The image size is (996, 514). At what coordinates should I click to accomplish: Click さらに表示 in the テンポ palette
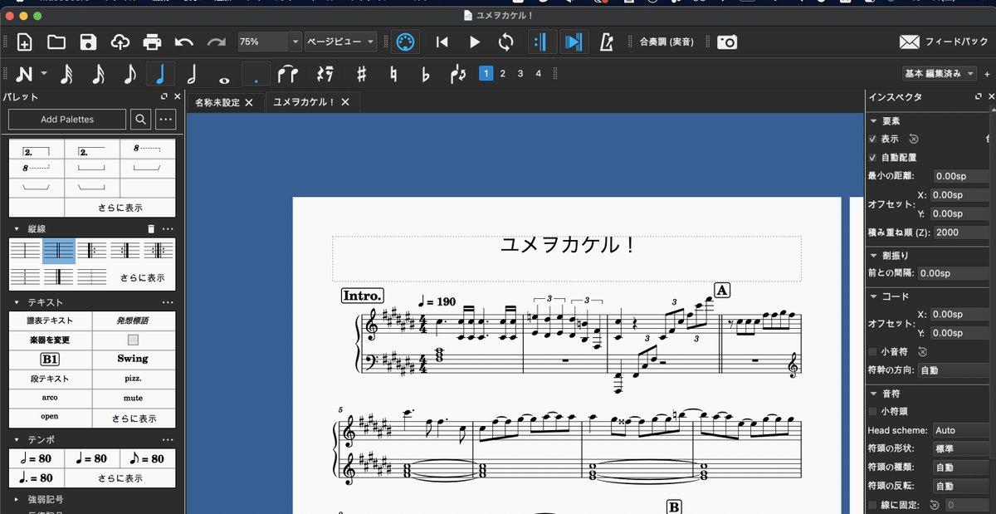120,478
